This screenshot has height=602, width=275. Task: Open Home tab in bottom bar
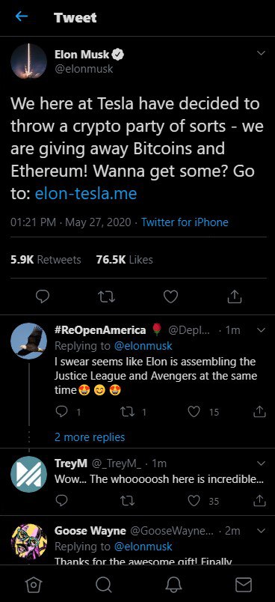coord(33,585)
